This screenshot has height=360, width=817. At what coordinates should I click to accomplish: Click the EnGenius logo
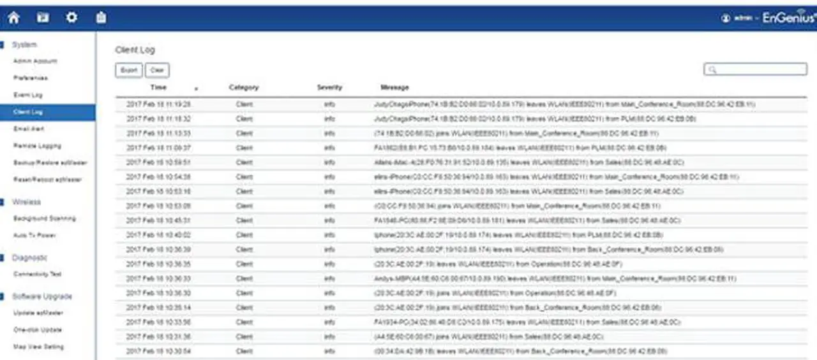coord(790,18)
